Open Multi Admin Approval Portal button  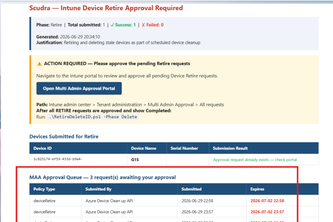[79, 88]
